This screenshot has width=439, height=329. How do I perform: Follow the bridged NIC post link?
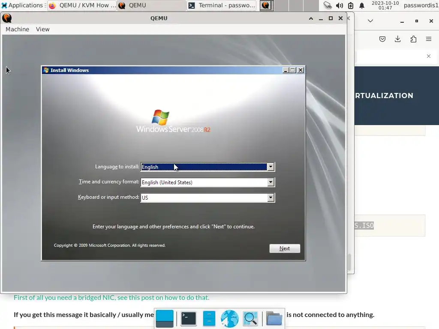pyautogui.click(x=111, y=297)
